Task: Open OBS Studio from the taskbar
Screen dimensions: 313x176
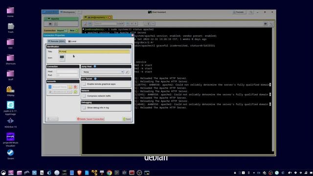Action: pos(139,173)
